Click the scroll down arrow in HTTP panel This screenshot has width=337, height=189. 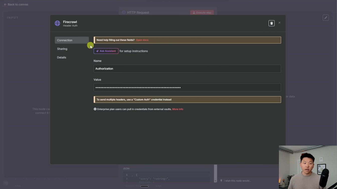point(215,181)
